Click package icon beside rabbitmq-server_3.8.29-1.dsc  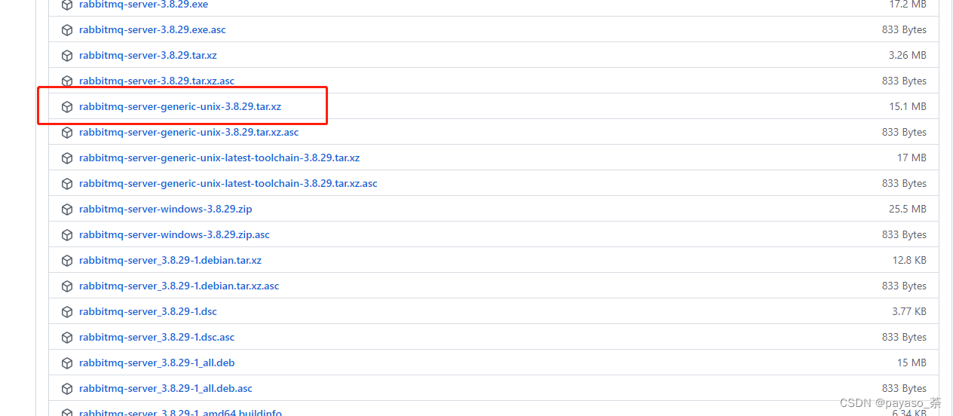point(67,312)
